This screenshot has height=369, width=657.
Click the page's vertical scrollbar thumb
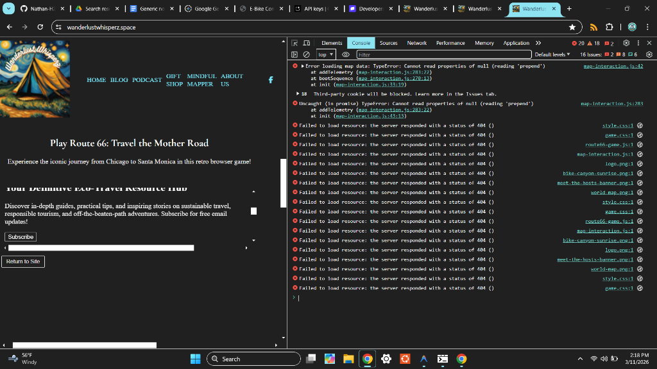284,183
